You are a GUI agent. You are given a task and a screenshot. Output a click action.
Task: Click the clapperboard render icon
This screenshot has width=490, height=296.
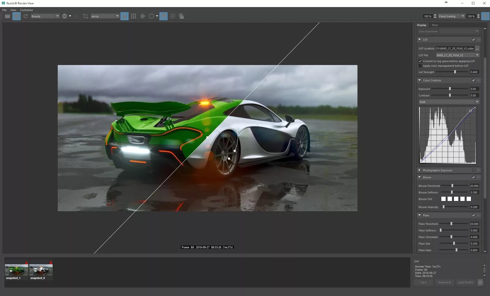7,16
